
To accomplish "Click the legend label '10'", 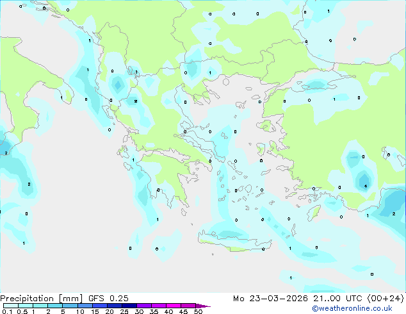I will [x=80, y=311].
